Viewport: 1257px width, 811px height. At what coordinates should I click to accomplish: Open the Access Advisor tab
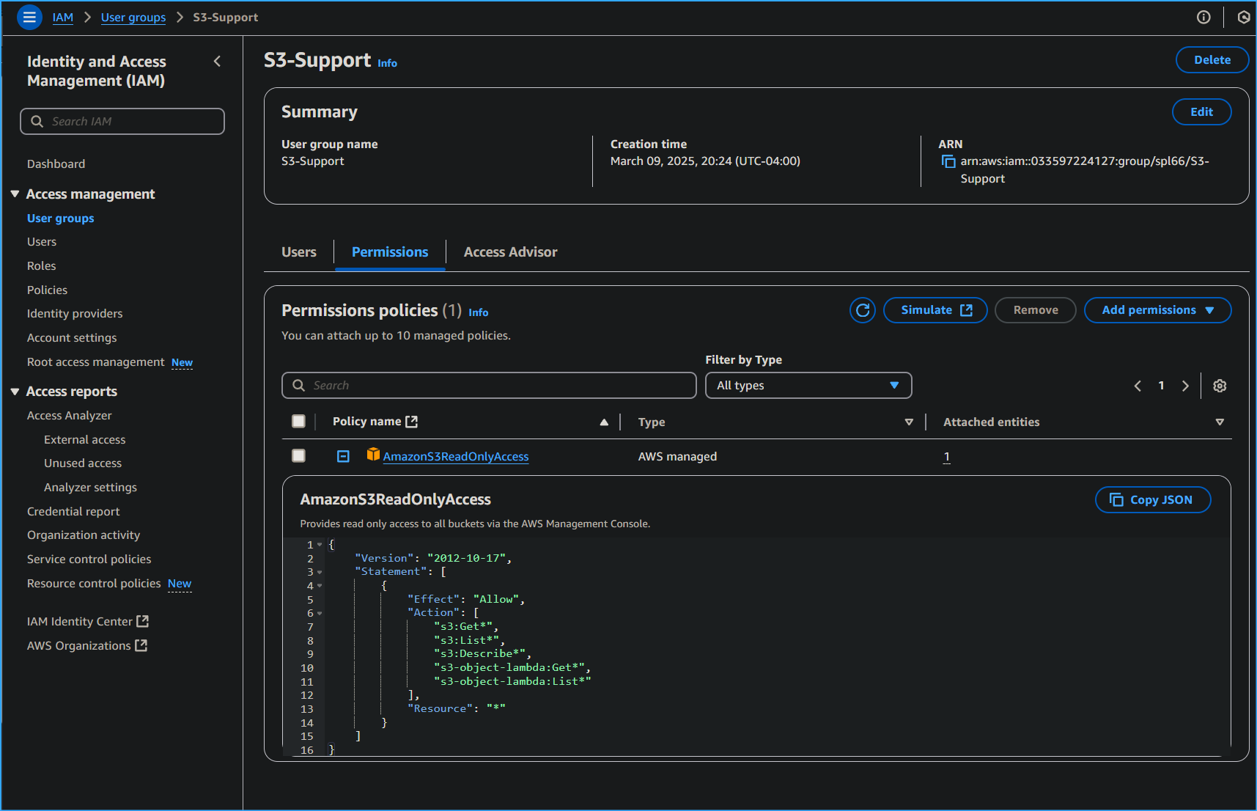[510, 252]
